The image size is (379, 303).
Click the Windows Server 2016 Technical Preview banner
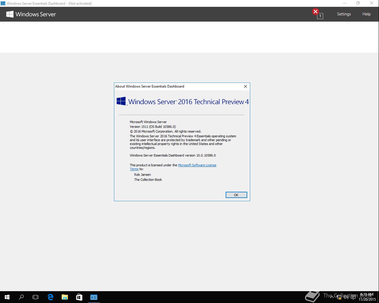coord(182,101)
